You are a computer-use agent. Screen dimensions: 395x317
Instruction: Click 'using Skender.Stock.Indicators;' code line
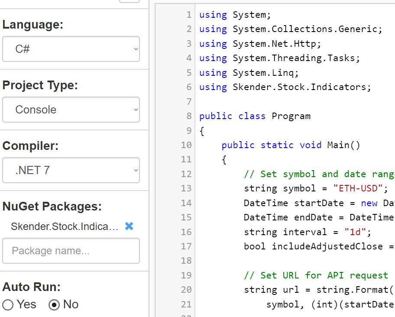point(285,87)
